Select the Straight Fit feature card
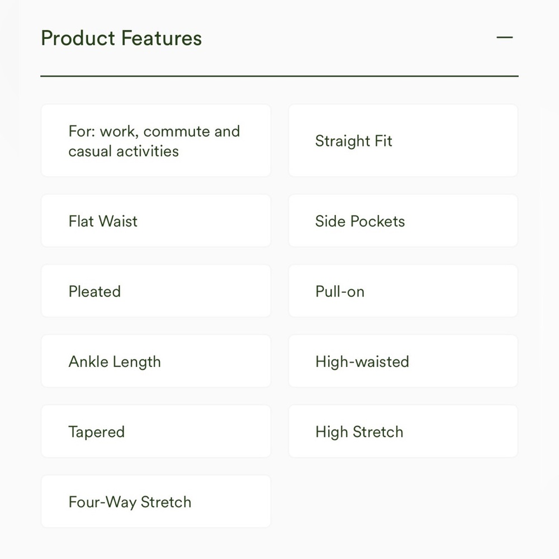The image size is (559, 559). [403, 141]
